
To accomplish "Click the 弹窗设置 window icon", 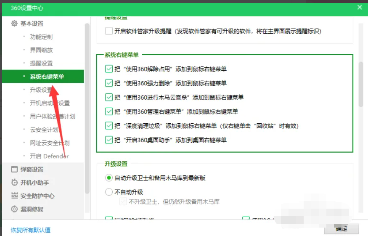I will coord(14,169).
